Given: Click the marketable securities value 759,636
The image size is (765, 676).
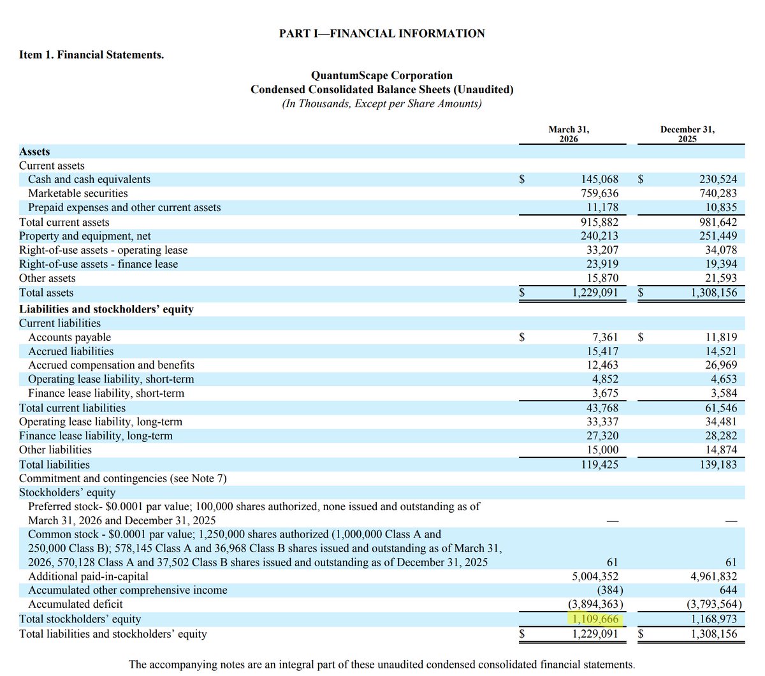Looking at the screenshot, I should pyautogui.click(x=599, y=193).
